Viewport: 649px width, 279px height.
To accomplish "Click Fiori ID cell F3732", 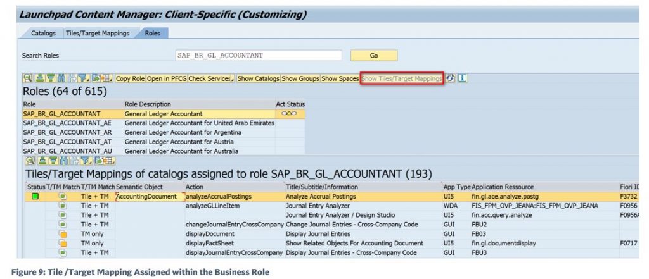I will 628,196.
